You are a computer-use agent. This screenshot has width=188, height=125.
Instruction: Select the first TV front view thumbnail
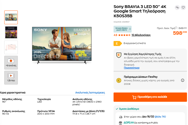11,17
